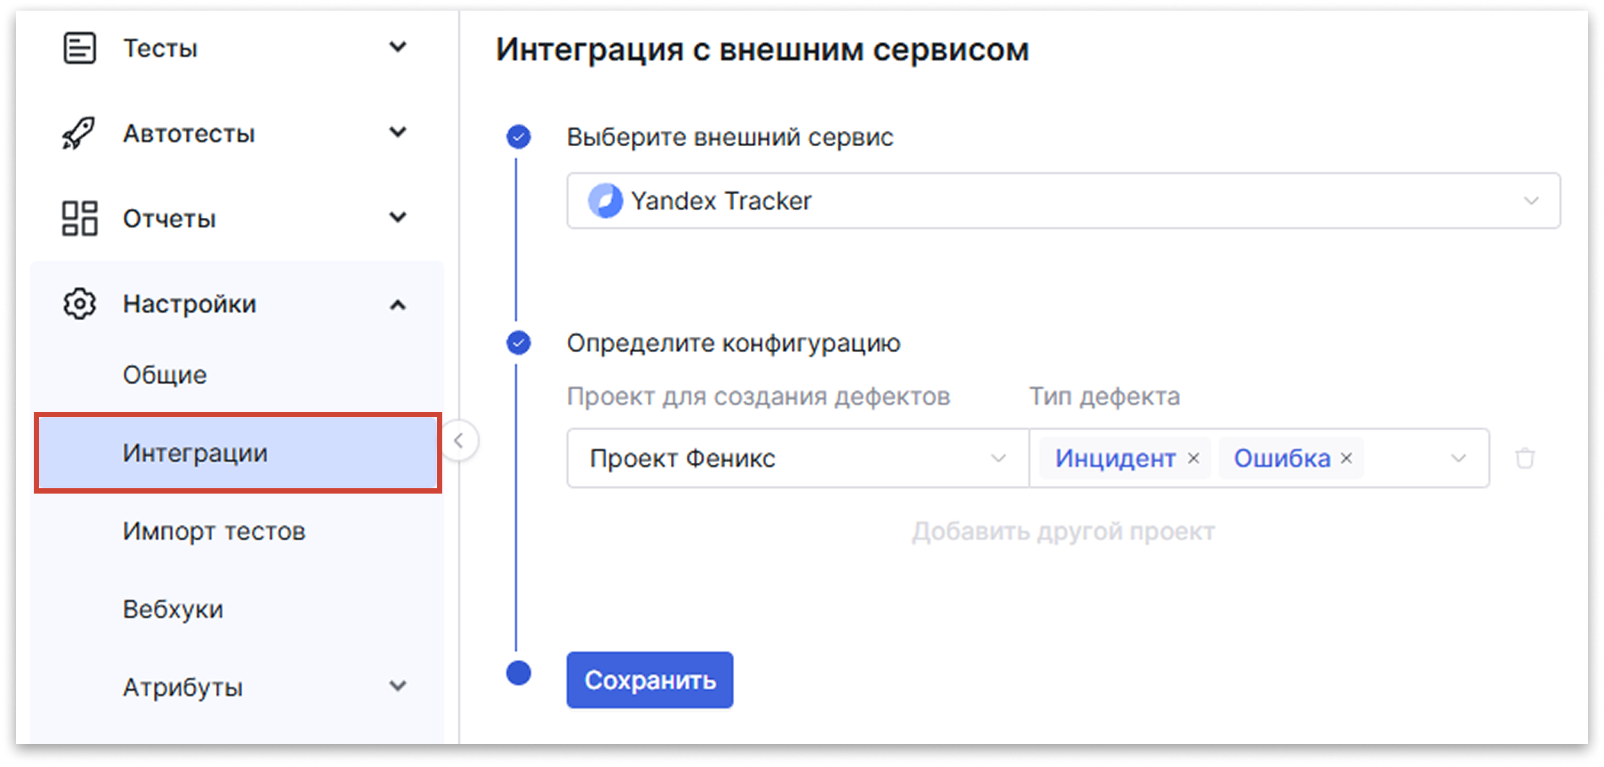The width and height of the screenshot is (1604, 767).
Task: Click the Тесты document icon
Action: pyautogui.click(x=79, y=48)
